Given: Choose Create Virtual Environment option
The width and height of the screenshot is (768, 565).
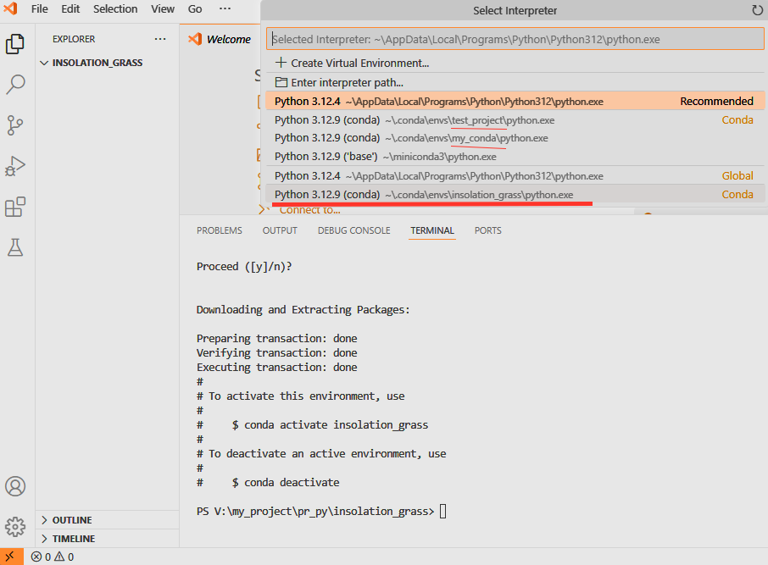Looking at the screenshot, I should (x=359, y=63).
